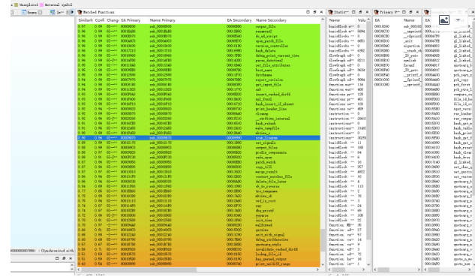Screen dimensions: 475x277
Task: Undock the Matched Functions panel
Action: [x=314, y=12]
